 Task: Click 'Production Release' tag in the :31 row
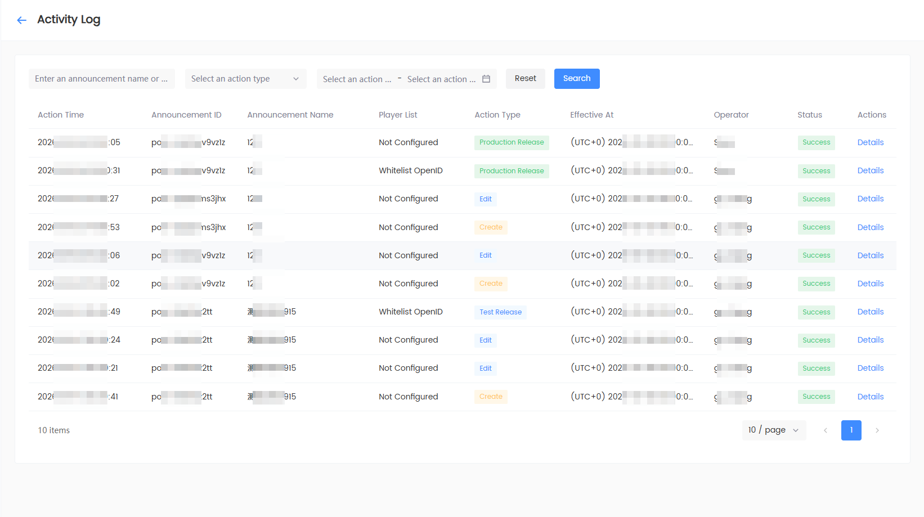point(512,171)
